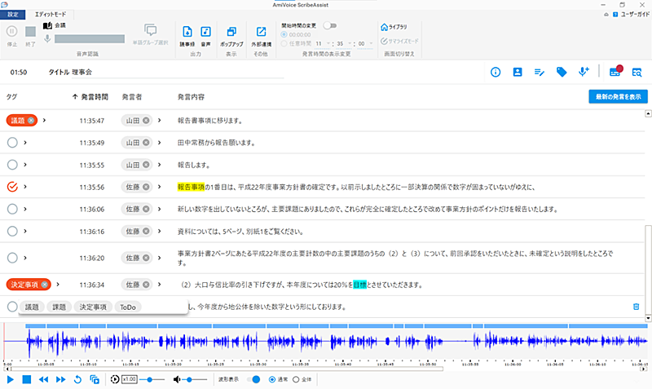Play the audio recording

click(x=11, y=379)
